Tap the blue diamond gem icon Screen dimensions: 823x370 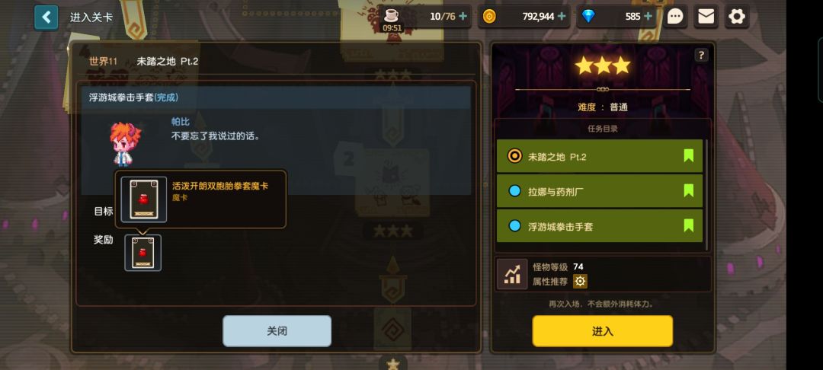(588, 16)
